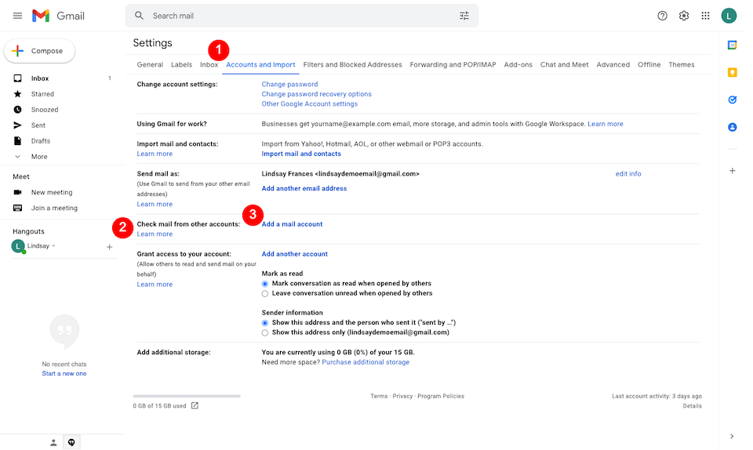Image resolution: width=753 pixels, height=450 pixels.
Task: Open the Forwarding and POP/IMAP tab
Action: (x=453, y=65)
